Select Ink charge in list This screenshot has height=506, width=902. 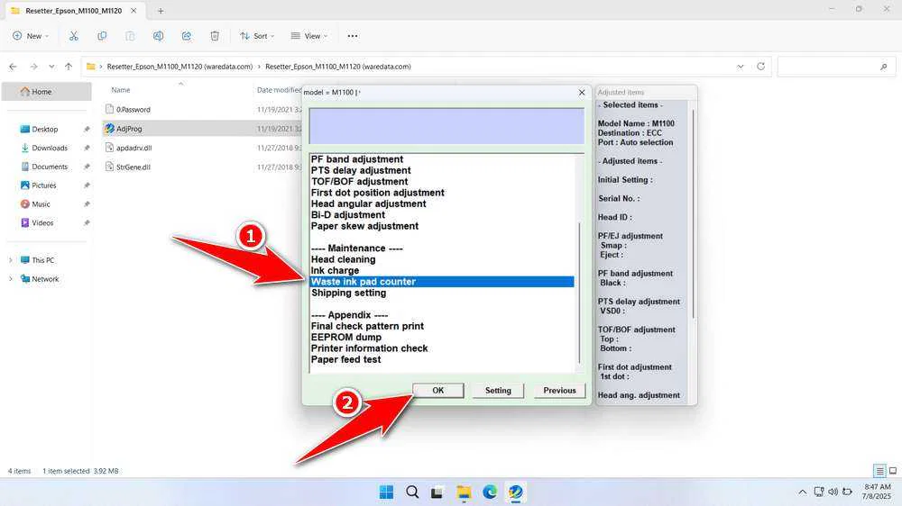click(335, 270)
